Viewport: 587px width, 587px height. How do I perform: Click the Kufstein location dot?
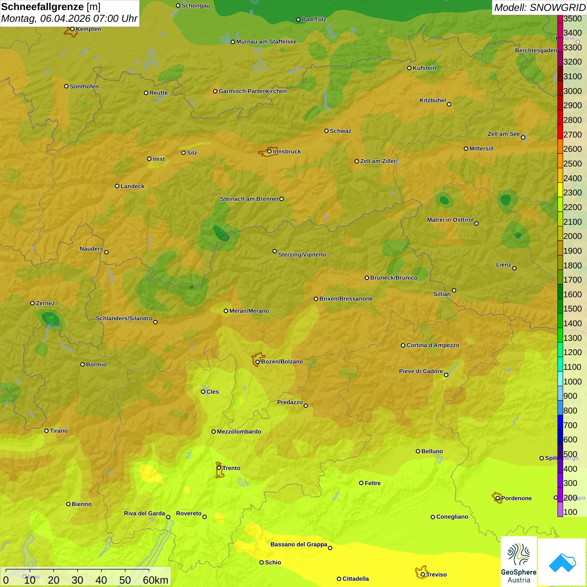[409, 68]
